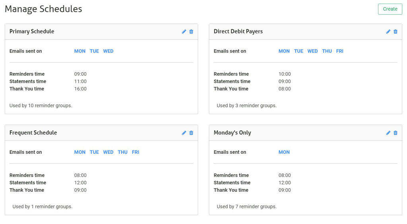Click pencil icon for Direct Debit Payers
This screenshot has width=407, height=224.
(x=388, y=32)
